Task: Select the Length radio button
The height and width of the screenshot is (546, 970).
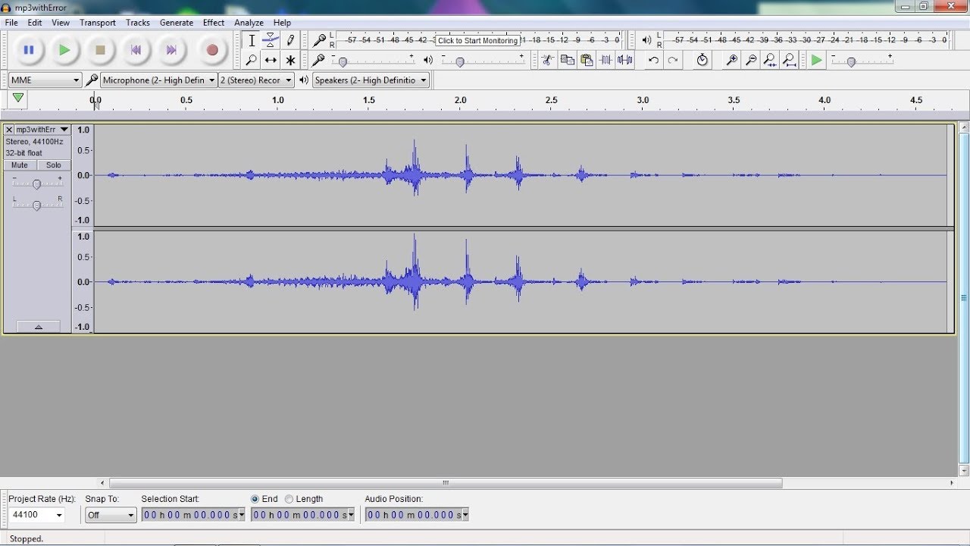Action: (289, 499)
